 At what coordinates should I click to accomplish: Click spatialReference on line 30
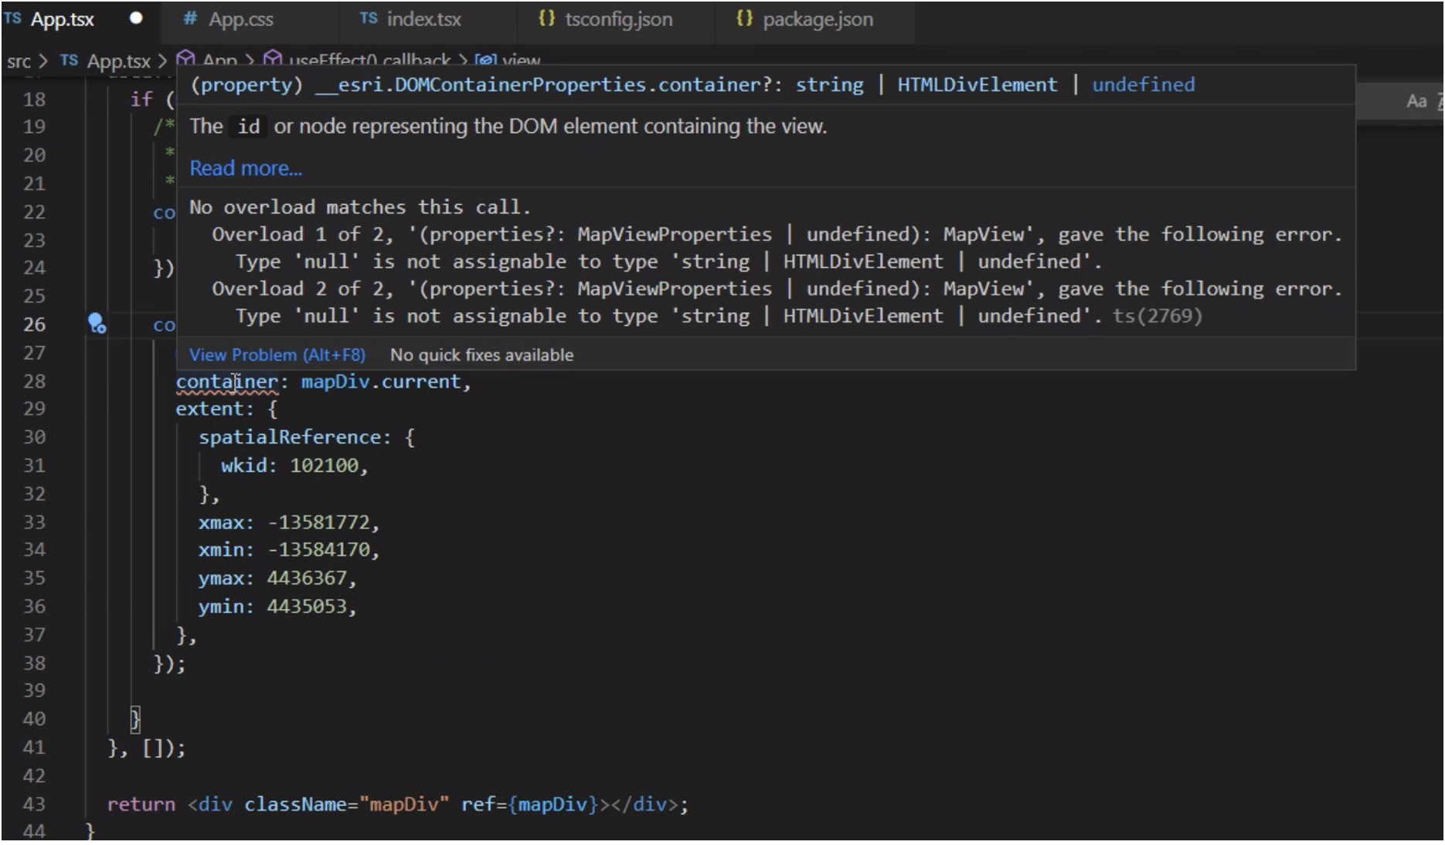pos(290,437)
